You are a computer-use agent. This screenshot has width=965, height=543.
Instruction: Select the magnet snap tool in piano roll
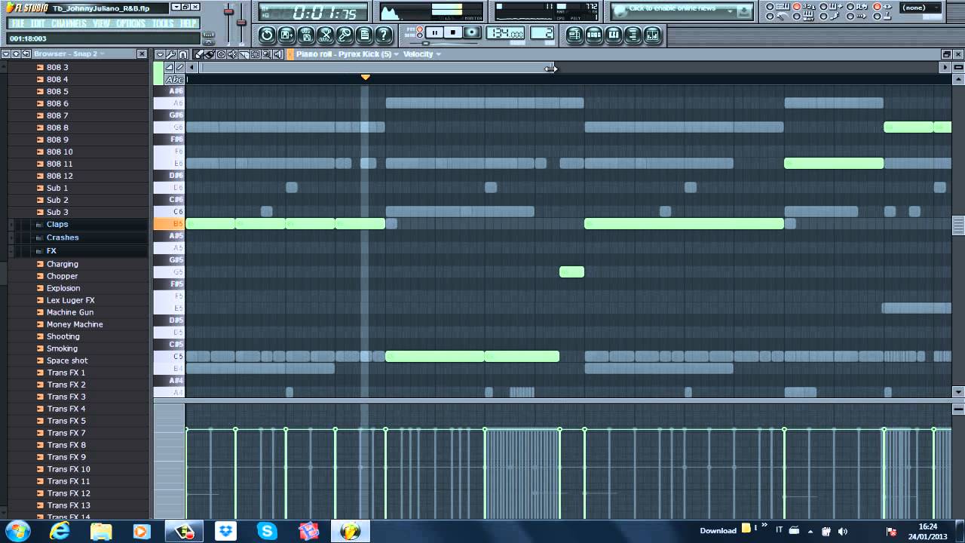[183, 54]
